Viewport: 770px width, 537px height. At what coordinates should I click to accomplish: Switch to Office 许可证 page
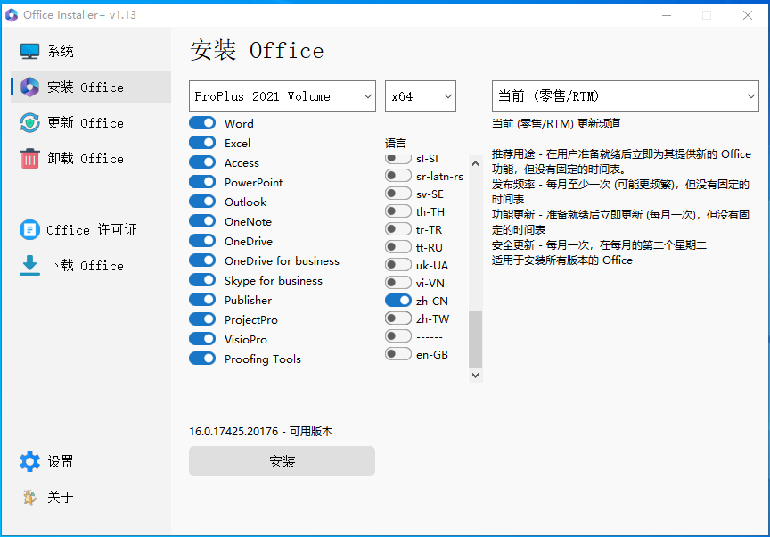91,229
